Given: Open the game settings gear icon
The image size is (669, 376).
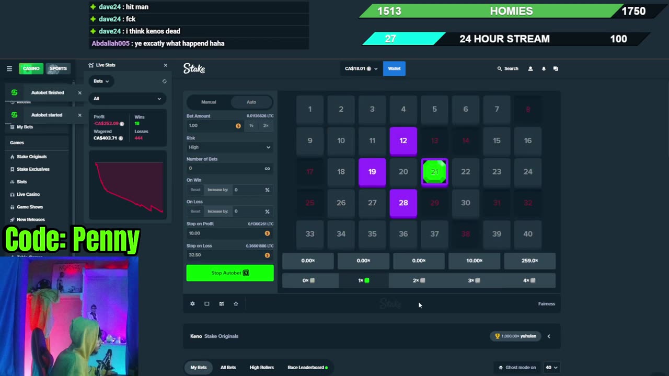Looking at the screenshot, I should click(192, 303).
